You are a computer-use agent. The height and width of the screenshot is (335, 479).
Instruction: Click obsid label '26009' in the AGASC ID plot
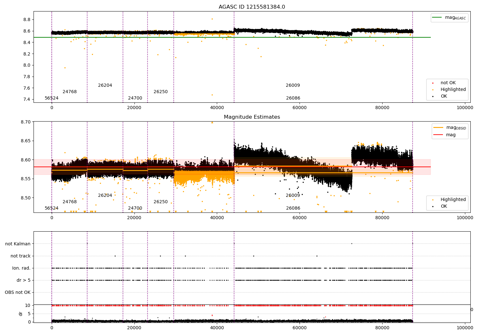293,86
